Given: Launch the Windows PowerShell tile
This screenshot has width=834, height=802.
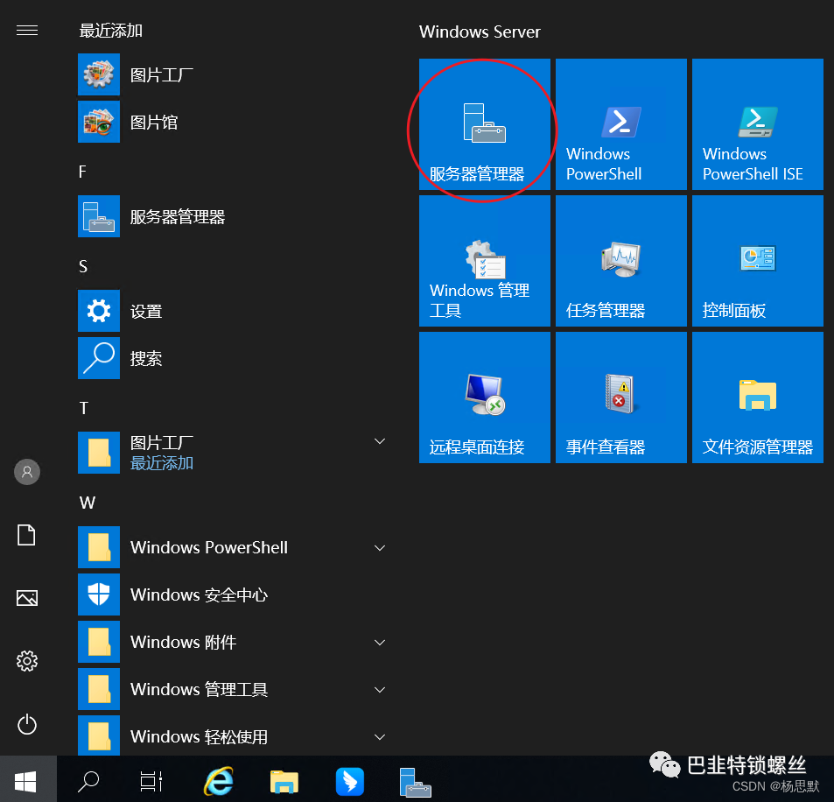Looking at the screenshot, I should tap(621, 124).
